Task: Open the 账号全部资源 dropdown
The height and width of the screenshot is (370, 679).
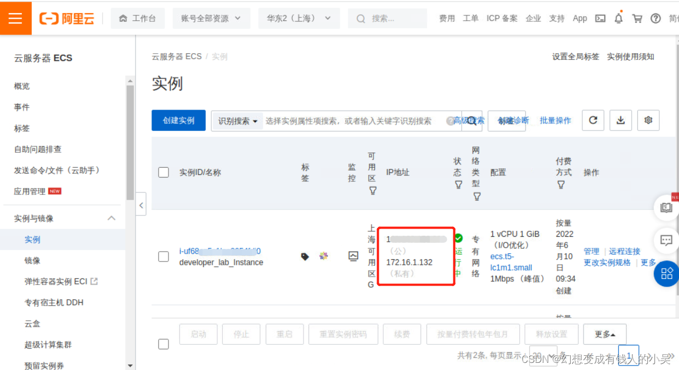Action: 211,18
